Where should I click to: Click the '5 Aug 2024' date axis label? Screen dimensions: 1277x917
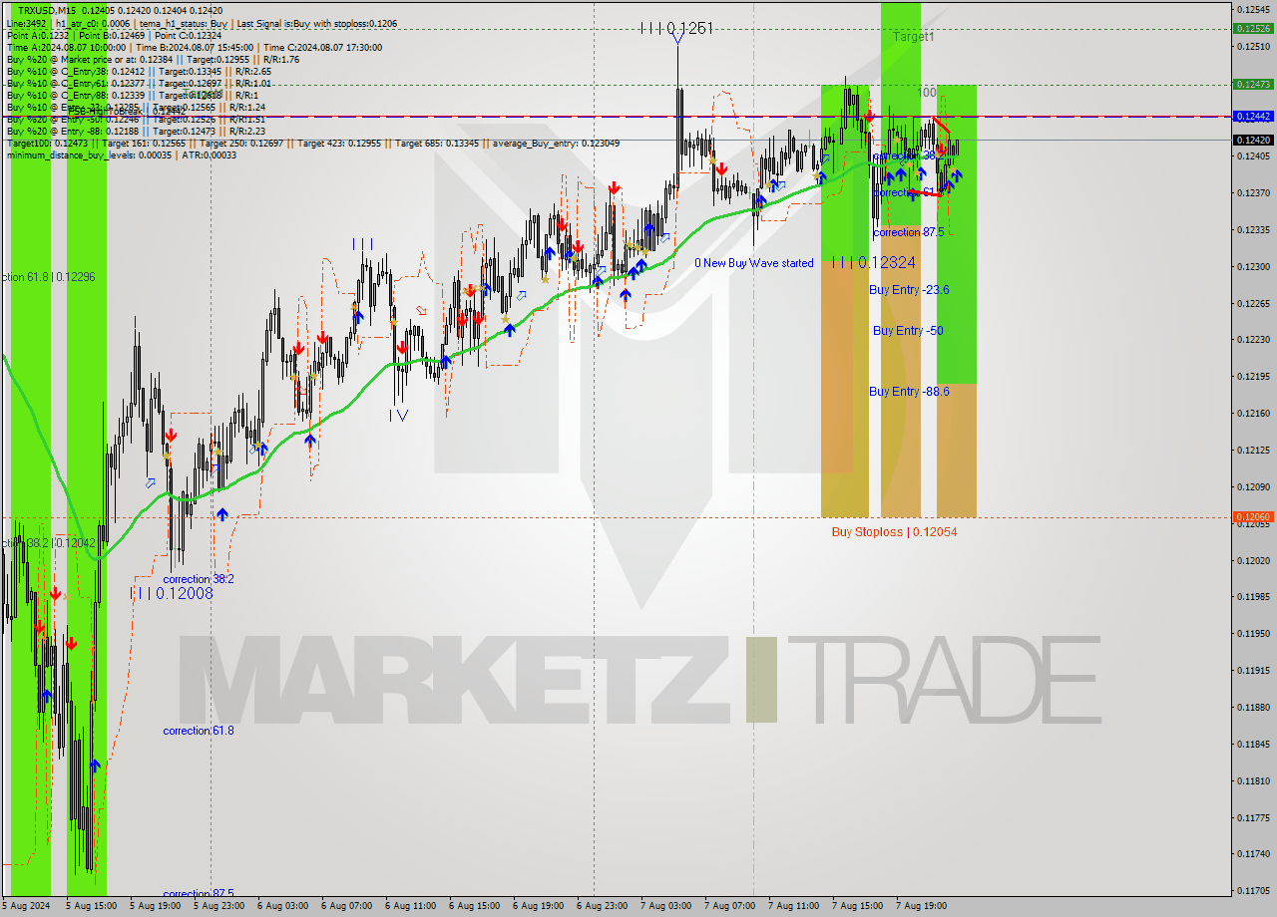coord(27,906)
